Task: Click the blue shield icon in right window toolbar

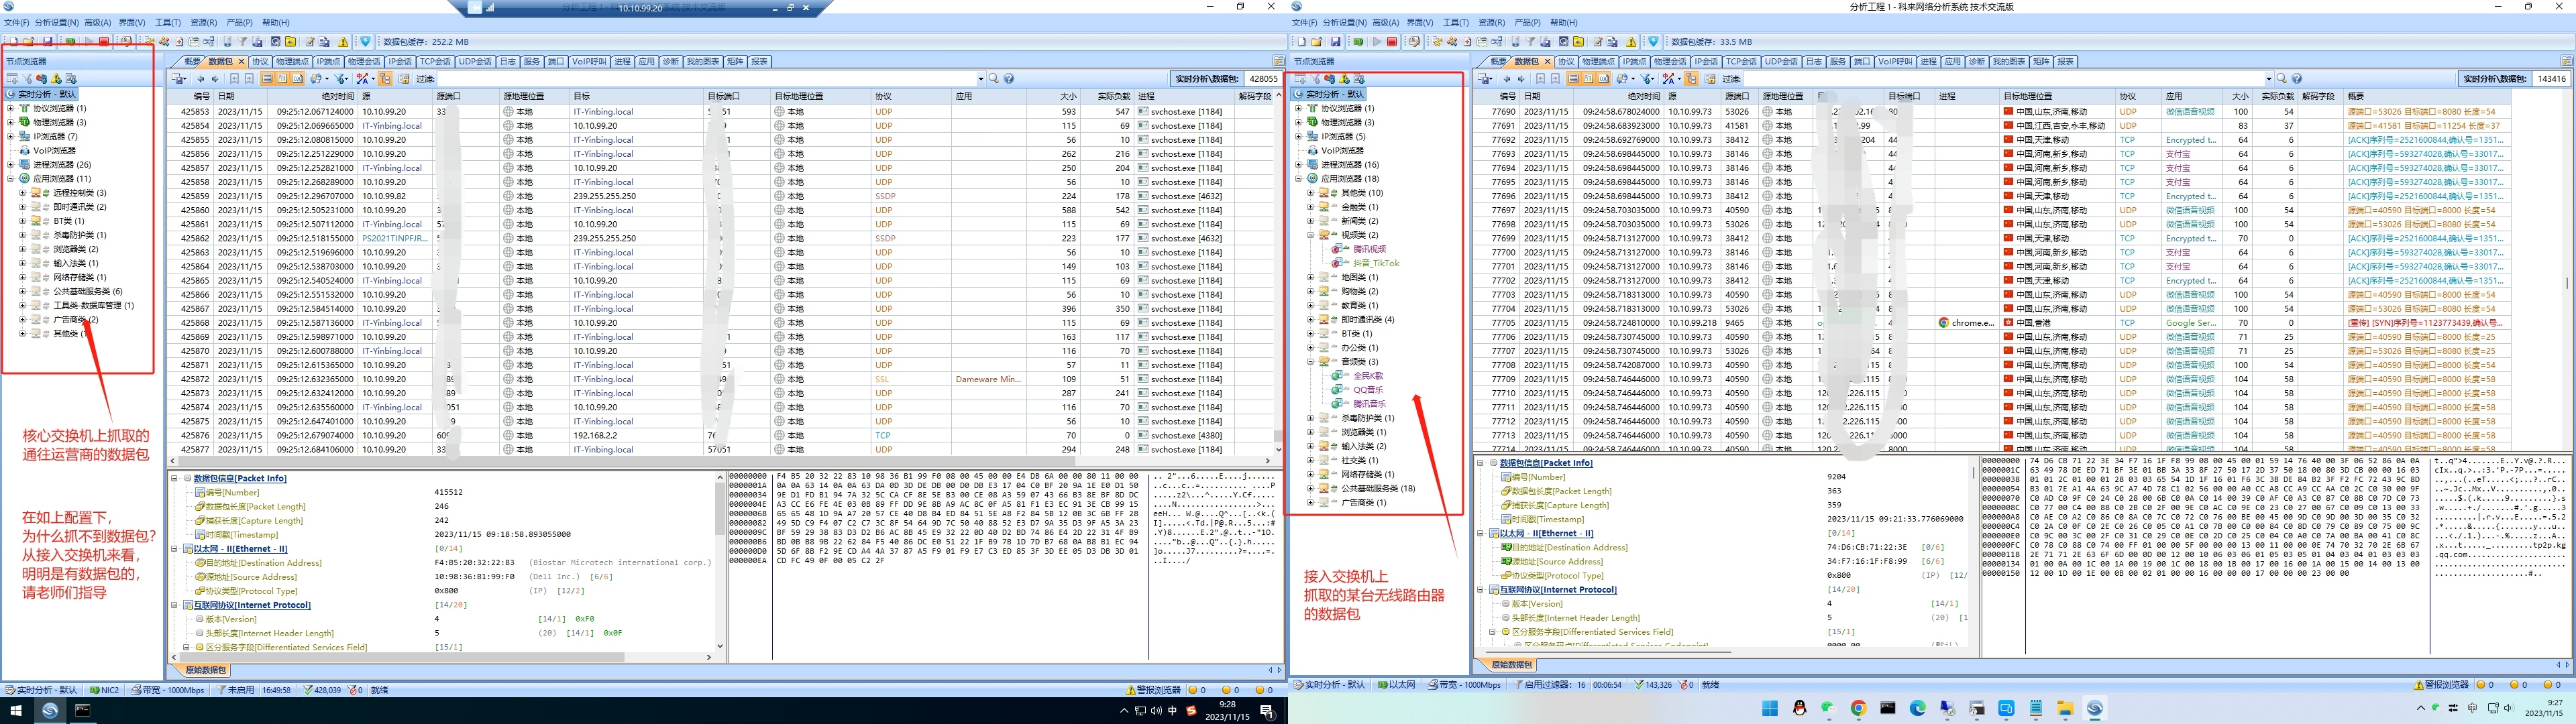Action: tap(1653, 42)
